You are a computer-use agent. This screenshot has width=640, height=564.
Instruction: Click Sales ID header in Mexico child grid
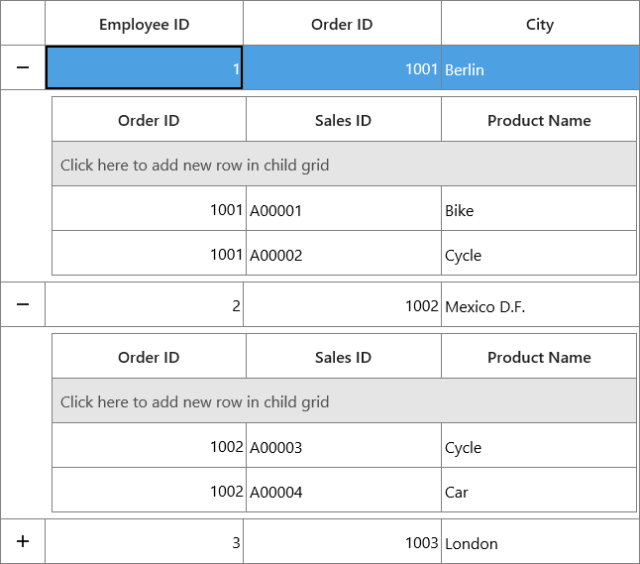point(343,356)
